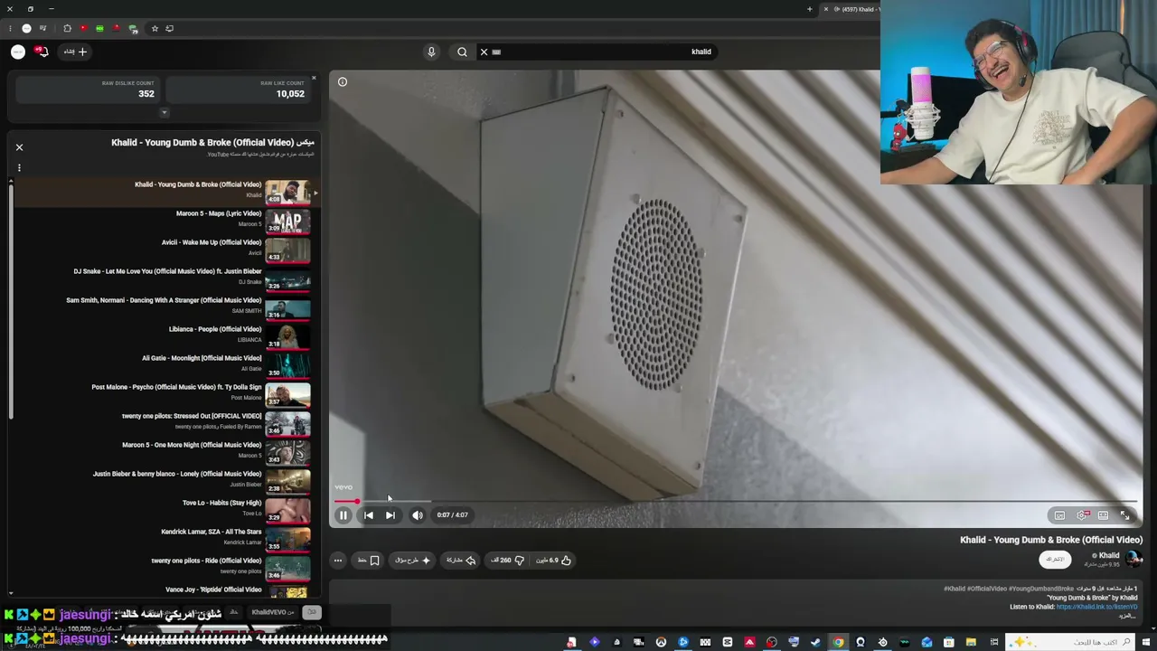
Task: Click the #YoungDumbandBroke hashtag
Action: click(1041, 589)
